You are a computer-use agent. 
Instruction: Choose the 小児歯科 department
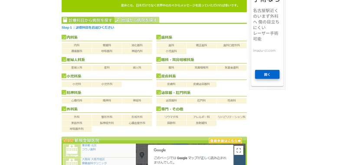coord(171,51)
